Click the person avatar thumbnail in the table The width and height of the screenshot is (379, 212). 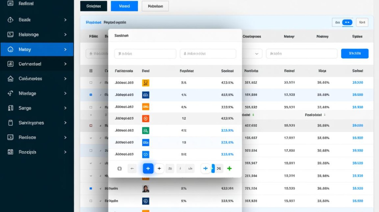146,189
